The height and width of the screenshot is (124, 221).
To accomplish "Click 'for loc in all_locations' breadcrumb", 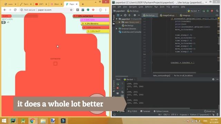I will 183,76.
